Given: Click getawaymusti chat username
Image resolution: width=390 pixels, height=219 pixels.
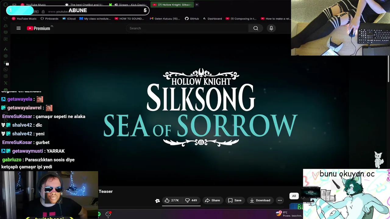Looking at the screenshot, I should point(27,151).
